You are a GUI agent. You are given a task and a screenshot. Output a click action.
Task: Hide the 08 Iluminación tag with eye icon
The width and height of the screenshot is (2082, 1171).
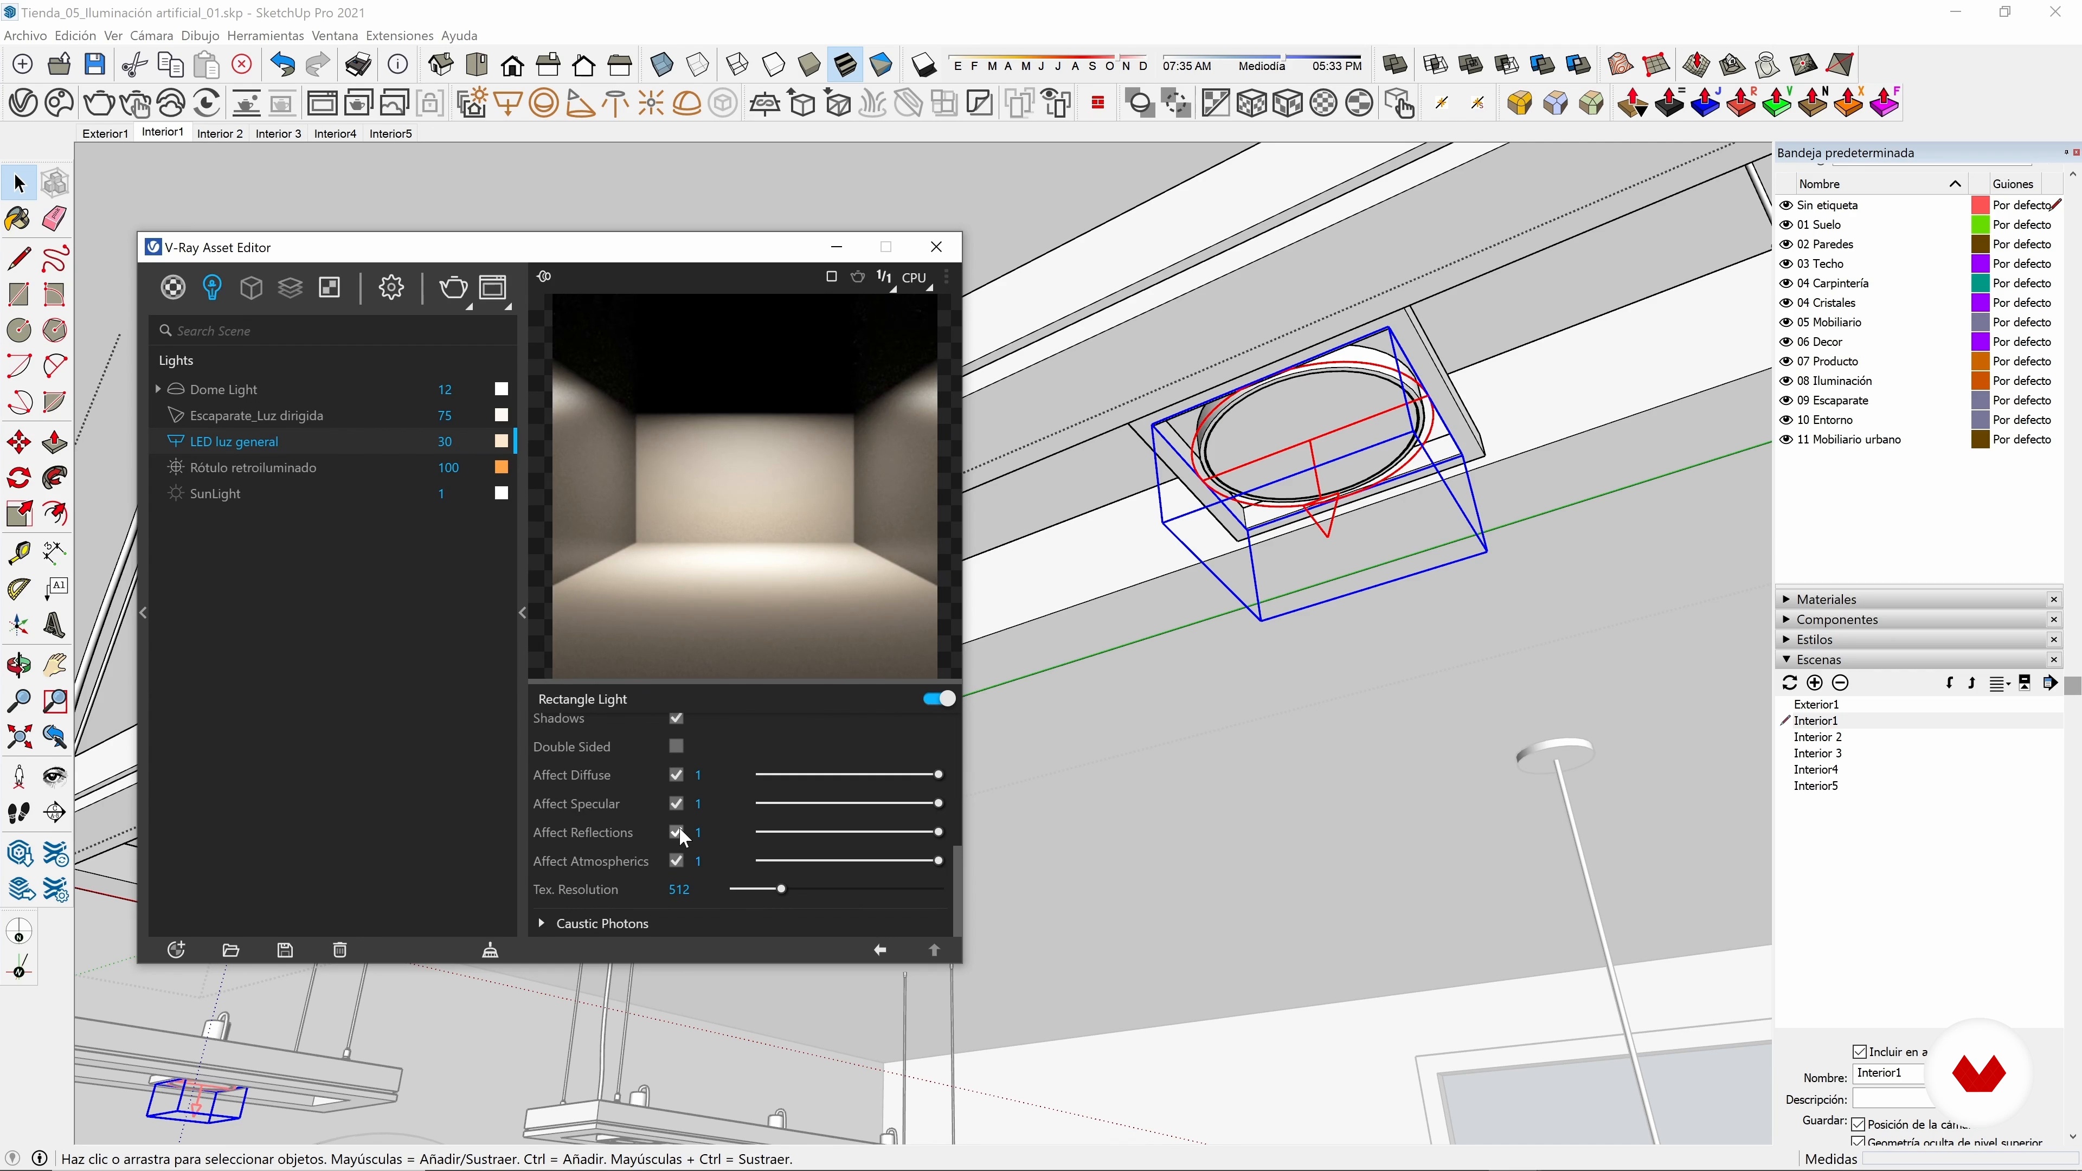(x=1786, y=381)
